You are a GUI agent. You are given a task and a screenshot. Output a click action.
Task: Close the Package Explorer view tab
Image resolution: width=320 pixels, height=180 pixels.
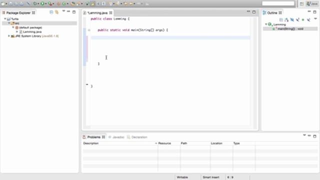33,12
